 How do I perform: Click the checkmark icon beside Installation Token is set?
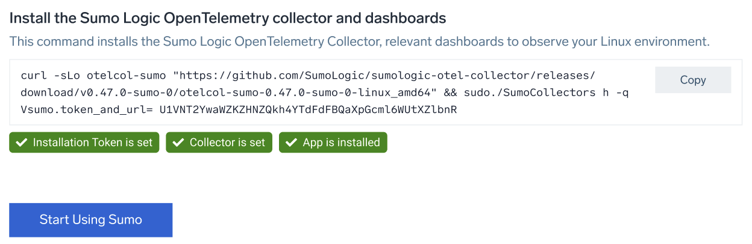point(22,142)
